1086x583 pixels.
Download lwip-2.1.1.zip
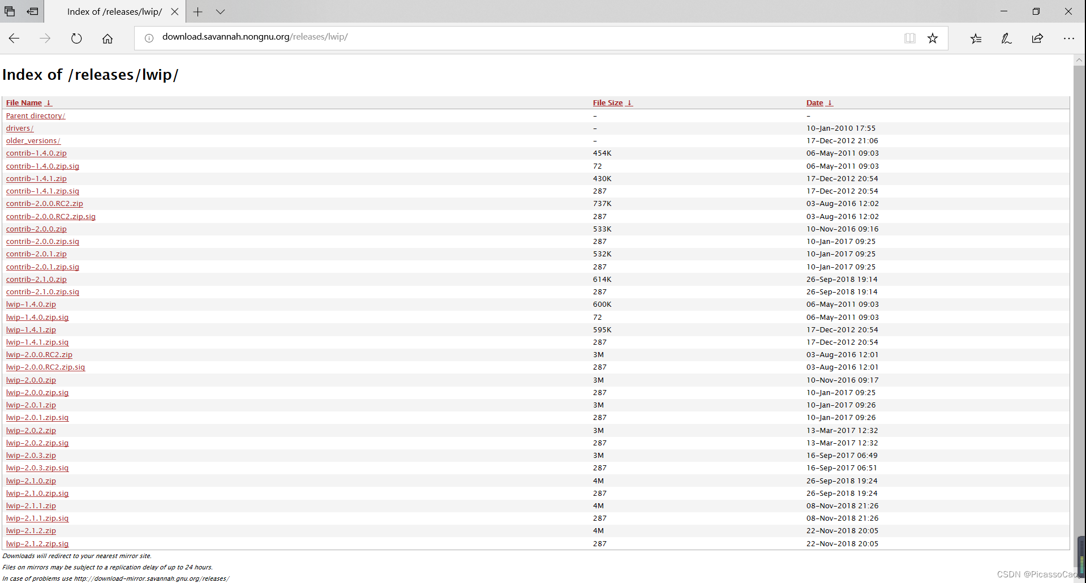point(31,505)
